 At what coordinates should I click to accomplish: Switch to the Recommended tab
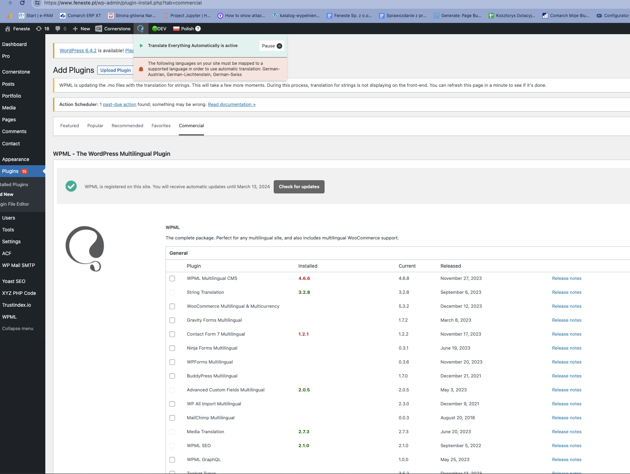pyautogui.click(x=127, y=125)
